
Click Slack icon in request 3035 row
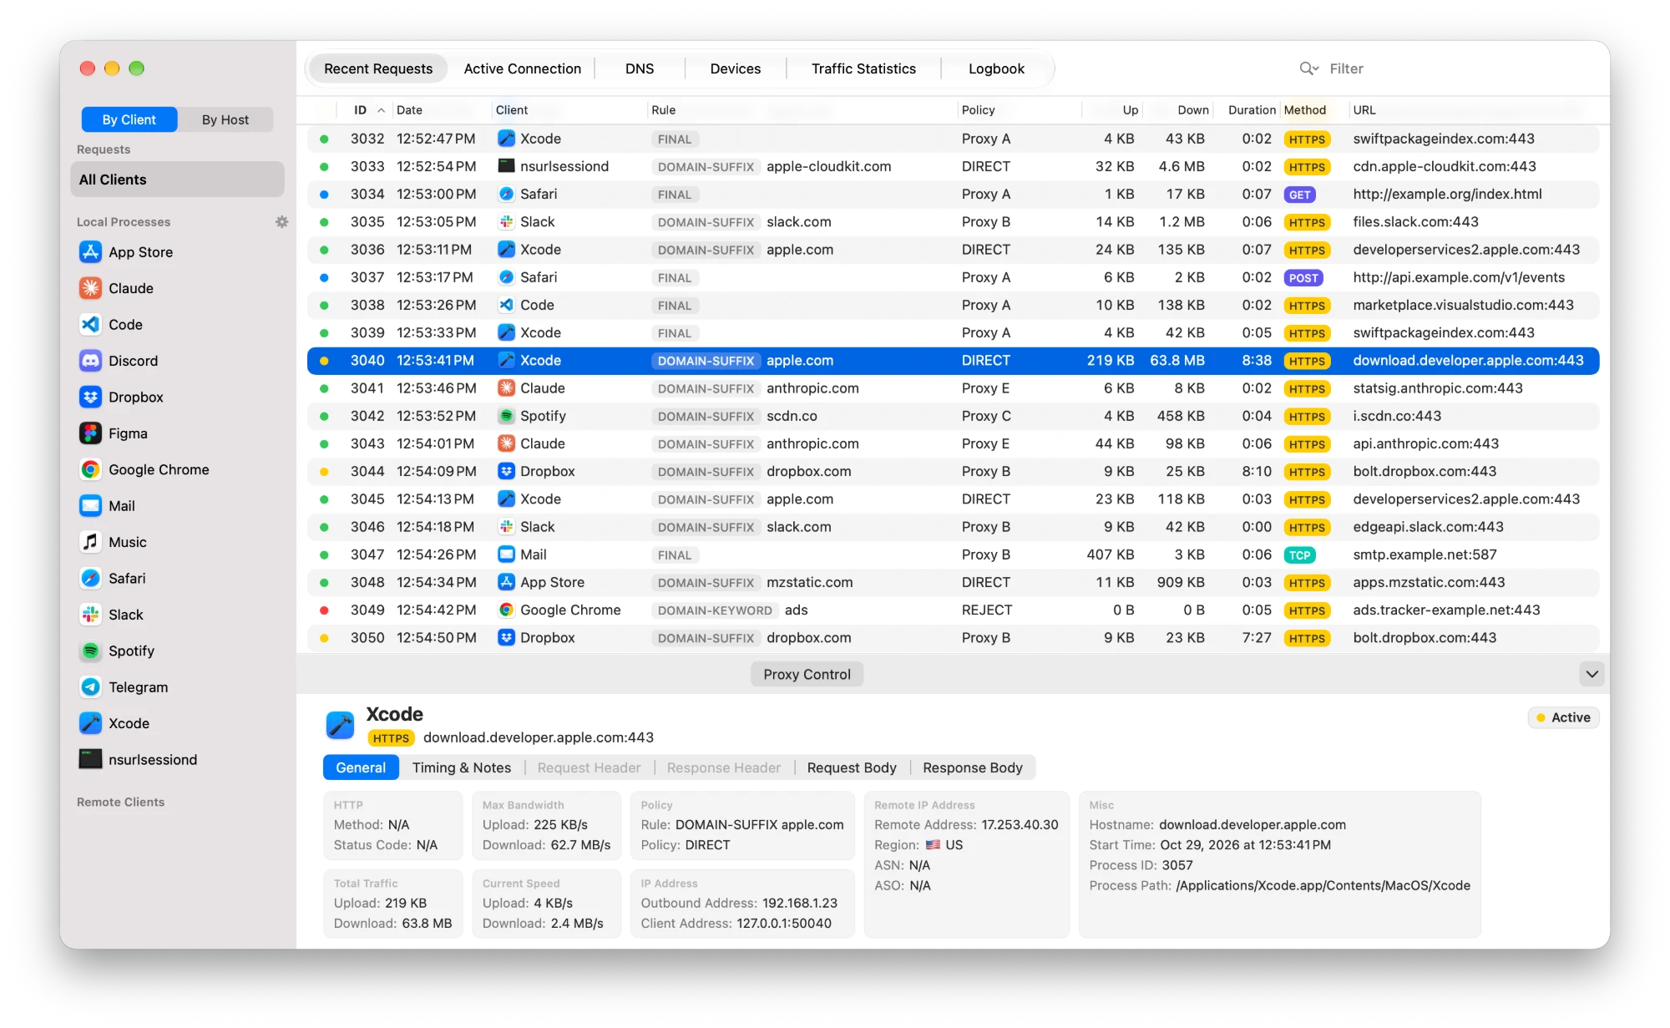506,222
